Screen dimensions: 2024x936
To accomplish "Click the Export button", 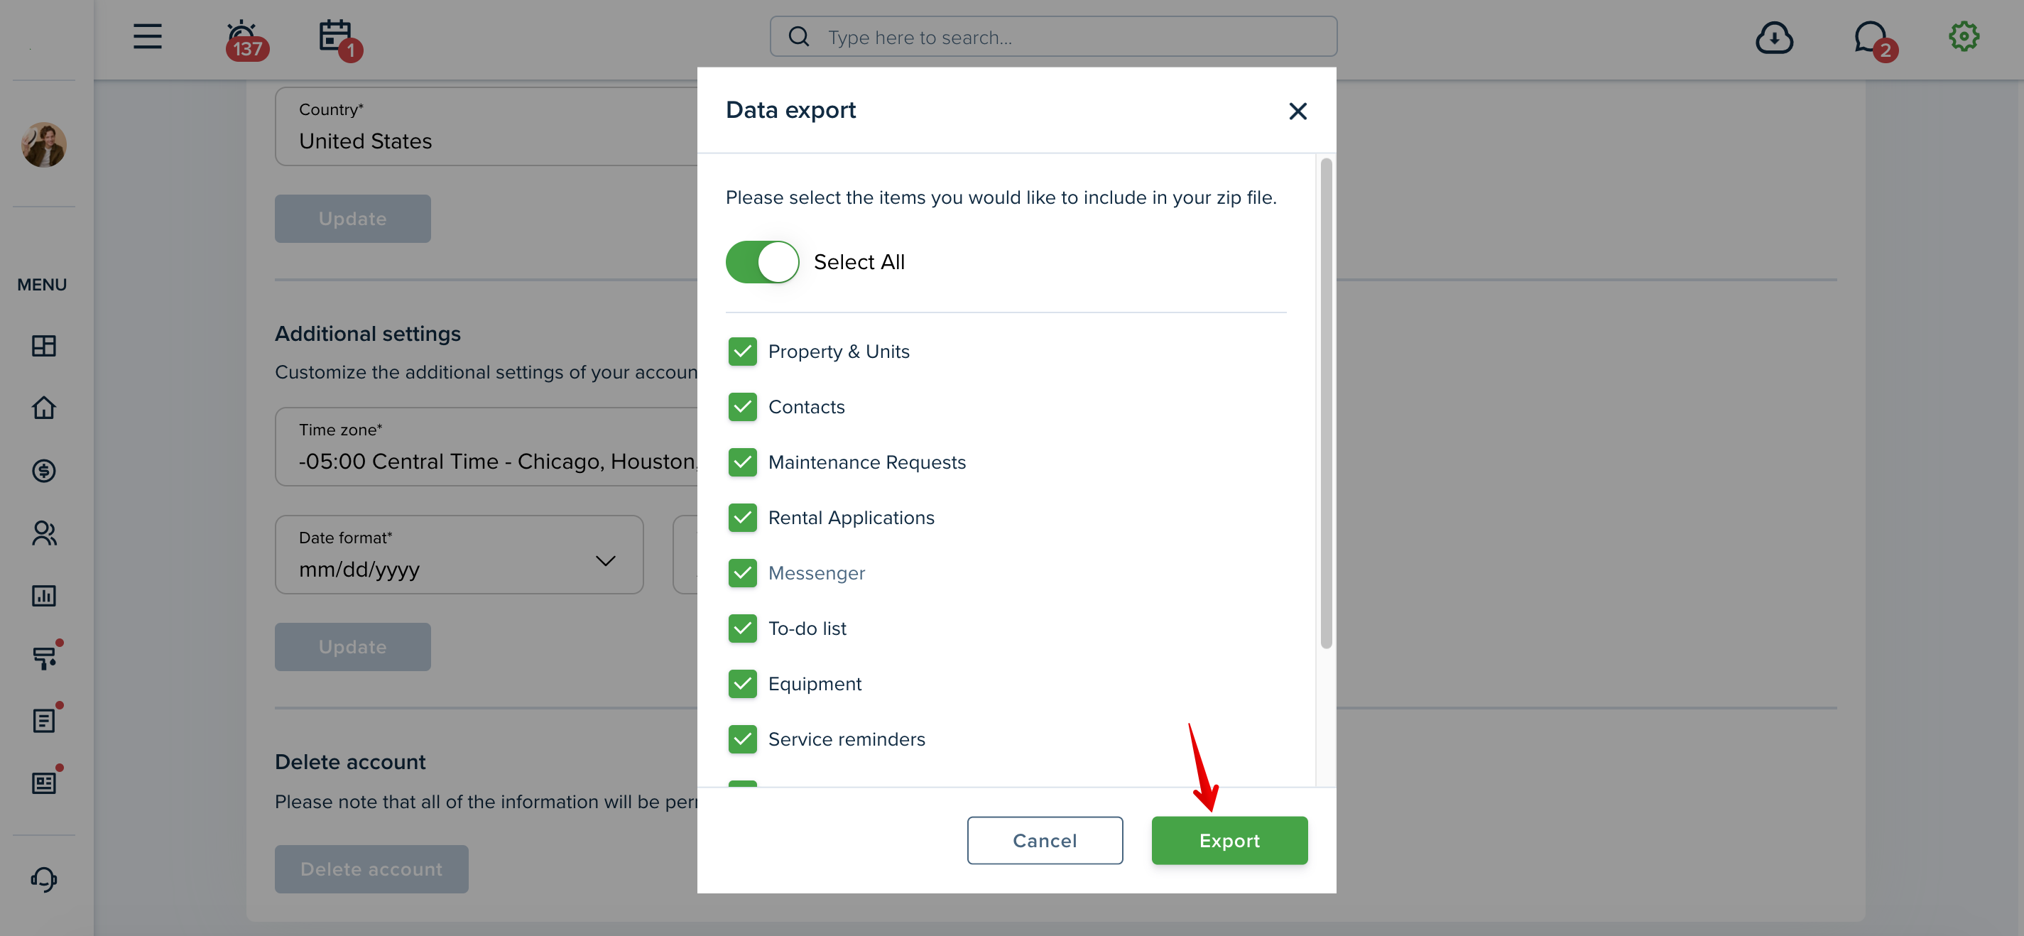I will (1229, 840).
